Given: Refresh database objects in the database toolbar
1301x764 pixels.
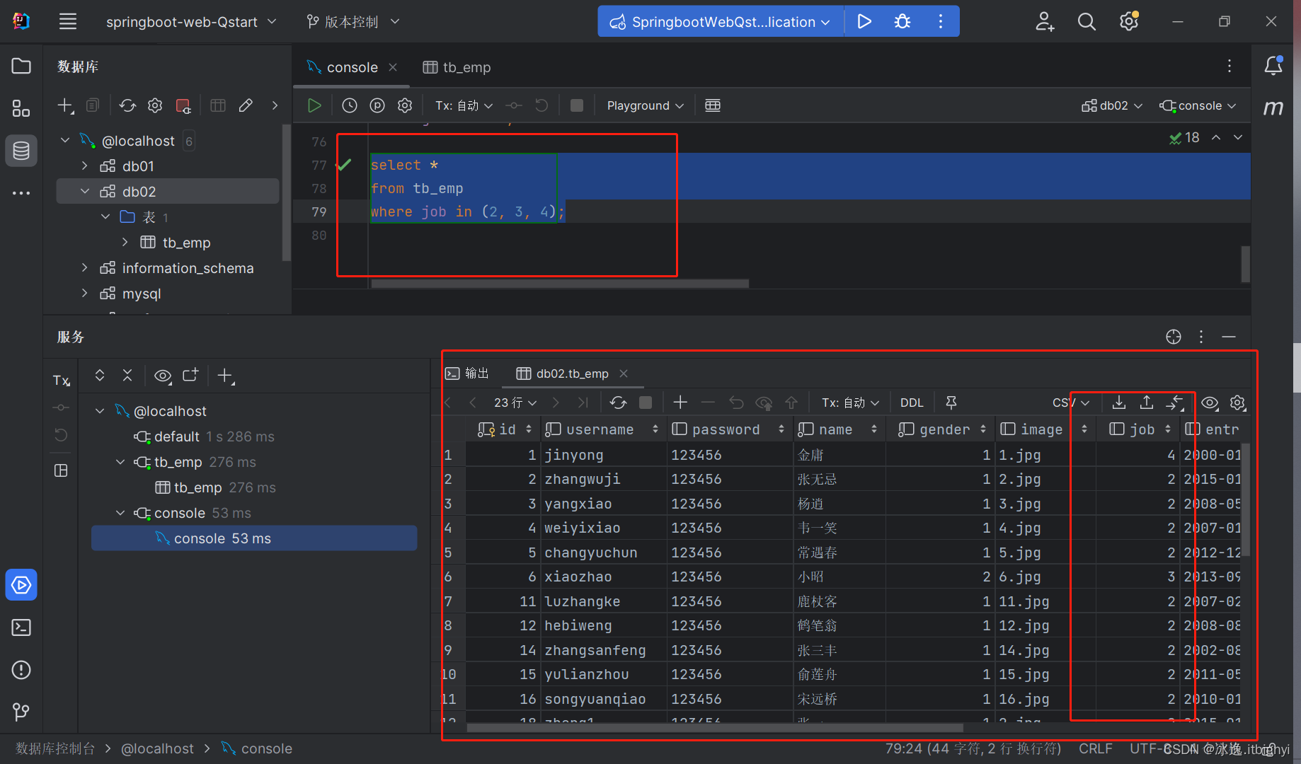Looking at the screenshot, I should click(x=127, y=105).
